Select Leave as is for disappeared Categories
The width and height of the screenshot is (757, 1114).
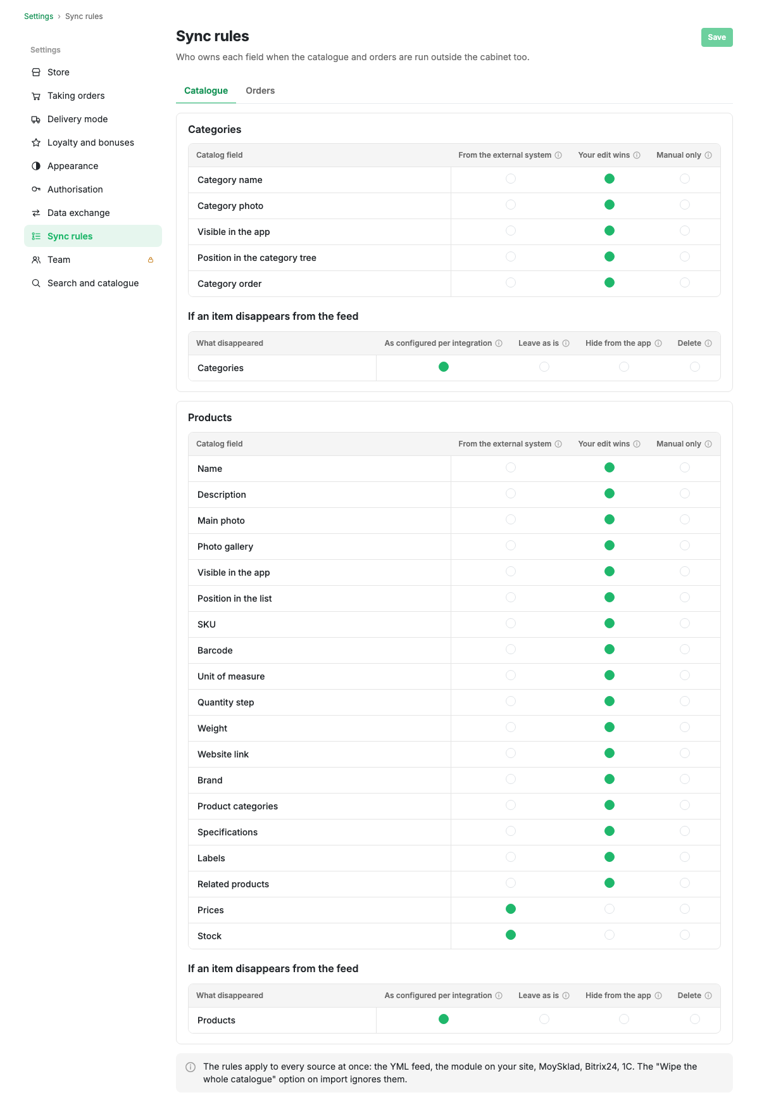click(544, 367)
